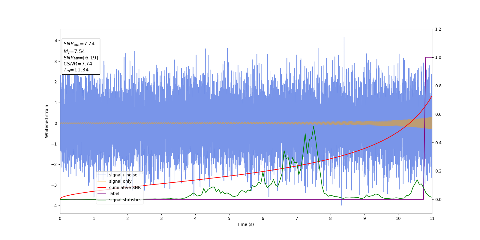The image size is (480, 240).
Task: Click the CSNR=7.74 annotation text
Action: coord(78,64)
